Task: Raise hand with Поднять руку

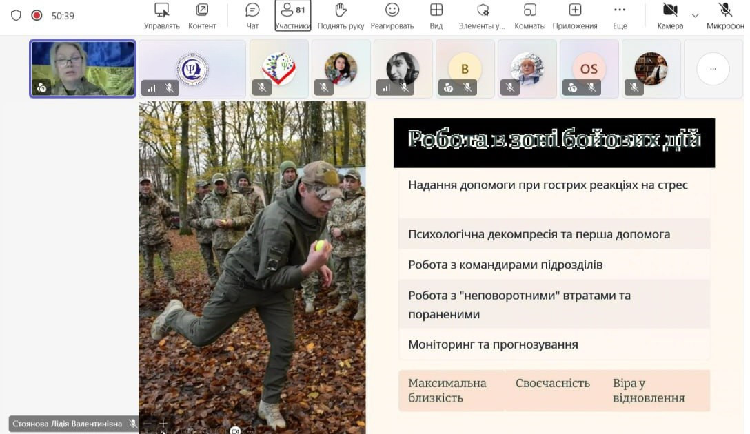Action: [x=341, y=16]
